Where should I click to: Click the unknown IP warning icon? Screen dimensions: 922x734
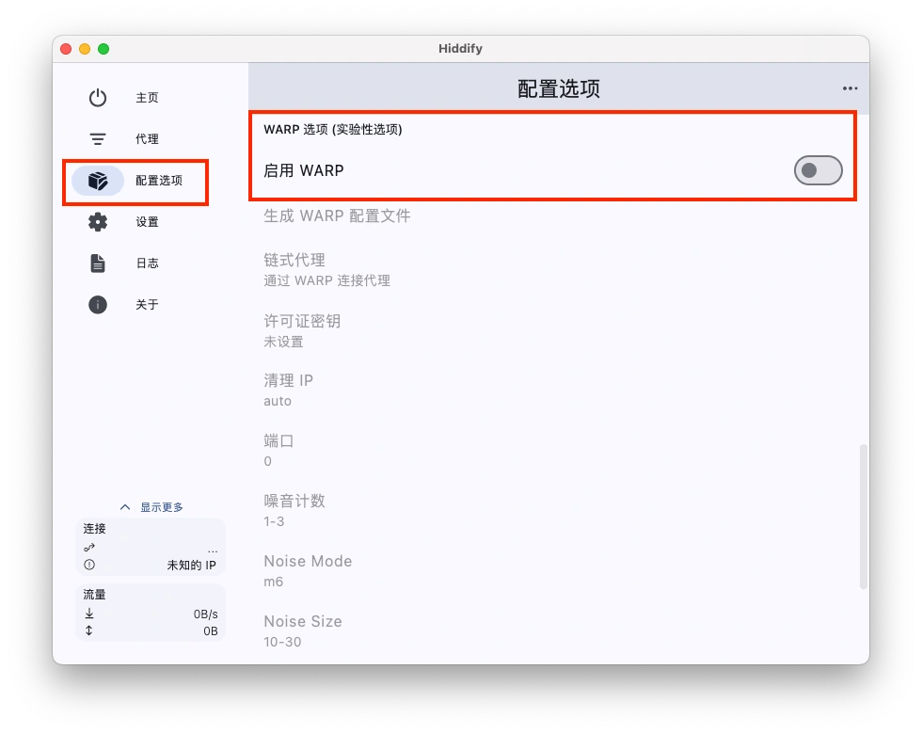tap(89, 566)
